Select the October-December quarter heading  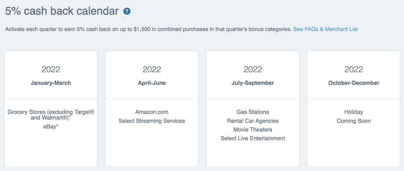pyautogui.click(x=354, y=83)
